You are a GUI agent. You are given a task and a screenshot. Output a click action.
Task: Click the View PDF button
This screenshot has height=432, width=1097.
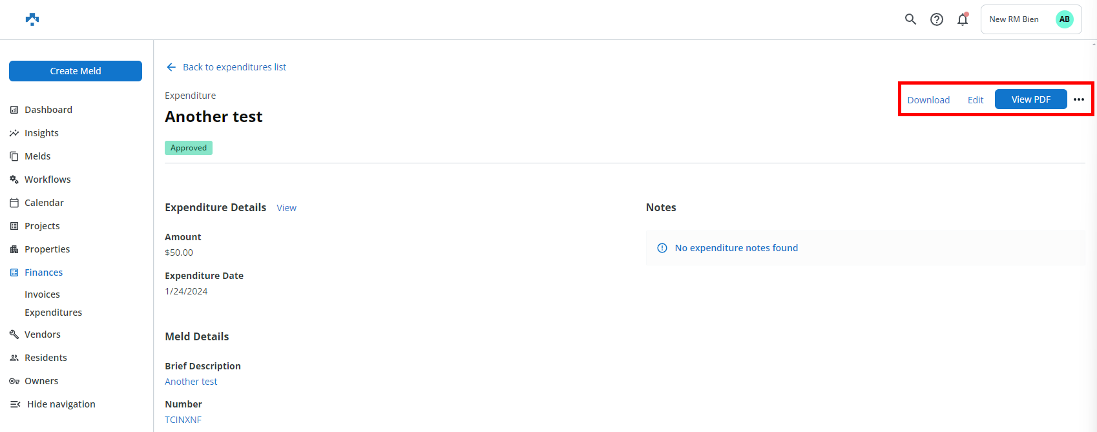click(1030, 99)
